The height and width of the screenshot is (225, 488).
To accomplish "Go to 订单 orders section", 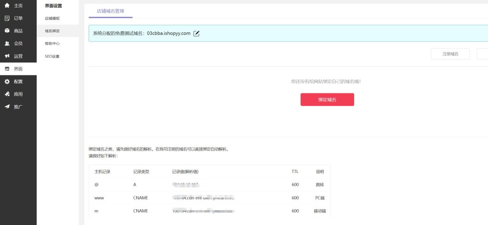I will (x=7, y=18).
